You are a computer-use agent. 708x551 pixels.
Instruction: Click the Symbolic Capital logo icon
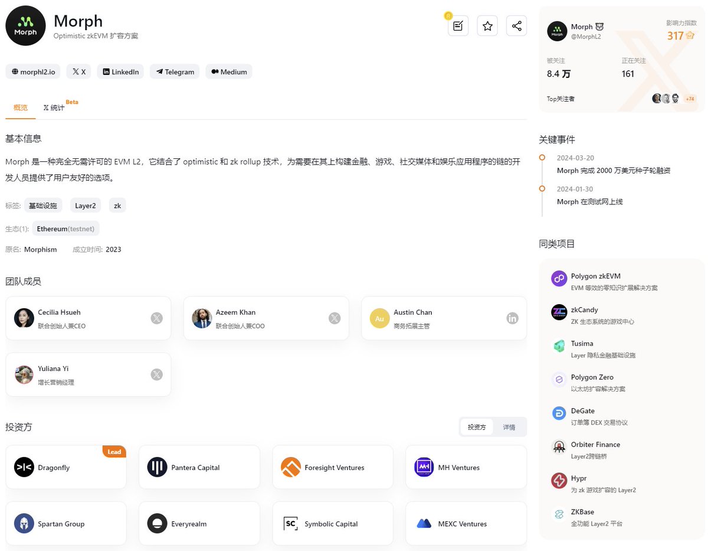(x=291, y=523)
